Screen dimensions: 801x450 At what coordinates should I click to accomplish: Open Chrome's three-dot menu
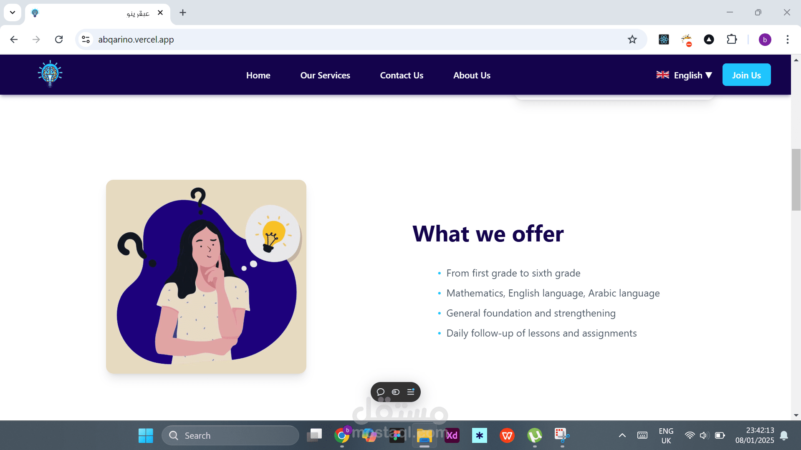click(787, 40)
